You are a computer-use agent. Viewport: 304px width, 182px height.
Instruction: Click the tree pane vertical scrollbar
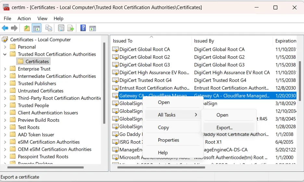tap(104, 83)
